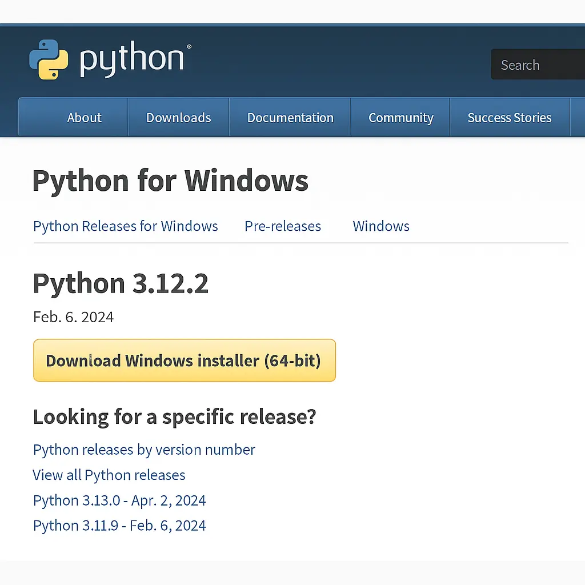Screen dimensions: 585x585
Task: Open the About menu
Action: (84, 118)
